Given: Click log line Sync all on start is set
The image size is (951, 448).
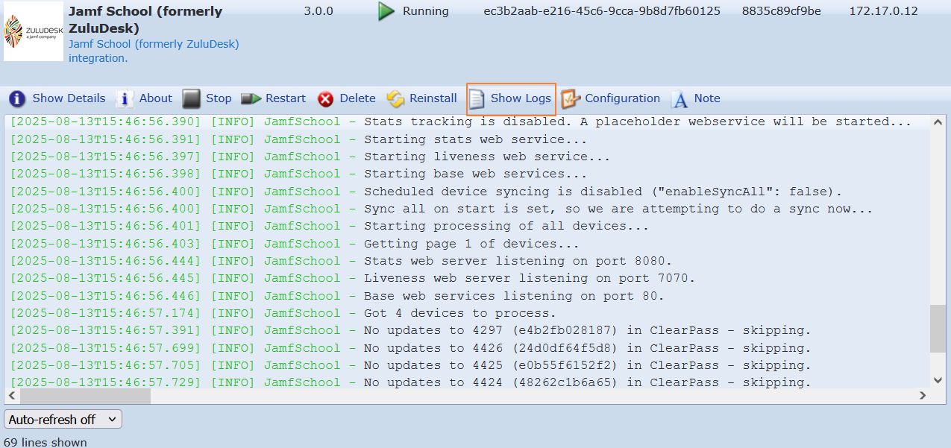Looking at the screenshot, I should [442, 209].
